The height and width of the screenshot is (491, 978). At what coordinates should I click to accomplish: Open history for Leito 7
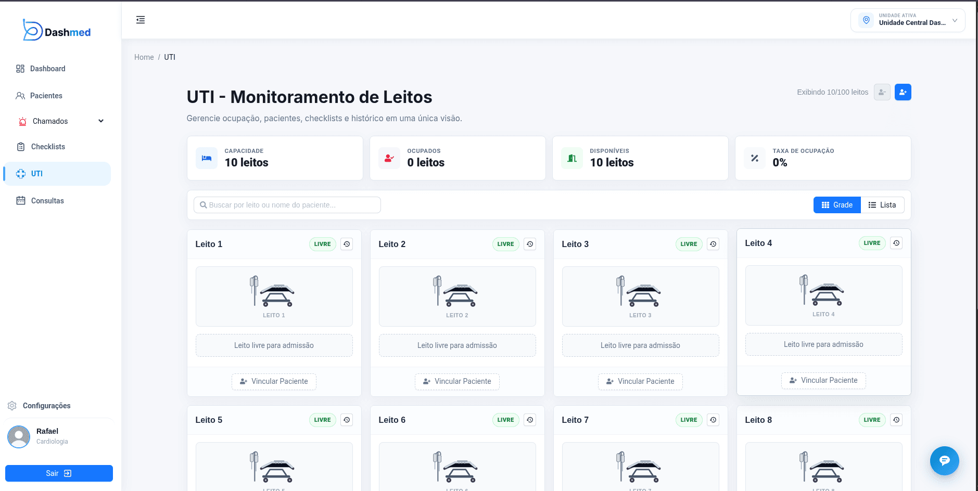point(713,420)
